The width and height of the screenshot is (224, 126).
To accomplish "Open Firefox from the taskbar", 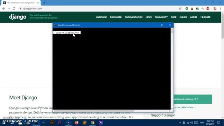I will (x=77, y=122).
